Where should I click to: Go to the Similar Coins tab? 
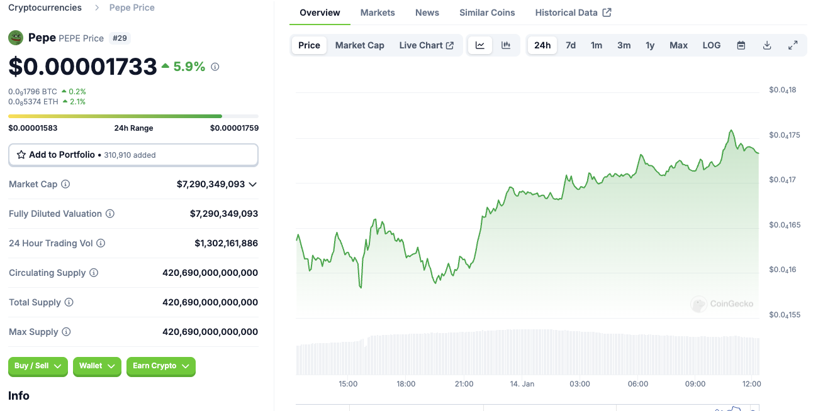(x=487, y=13)
